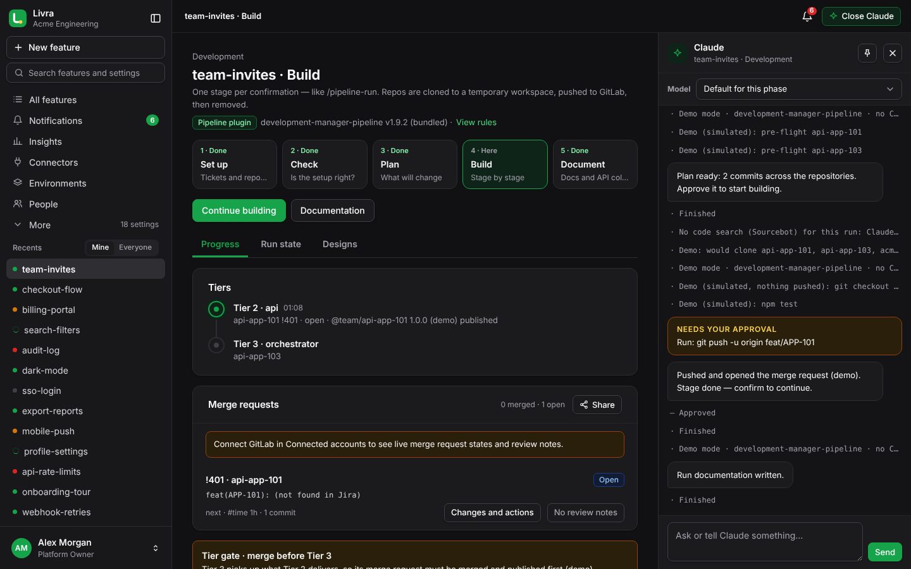Image resolution: width=911 pixels, height=569 pixels.
Task: Select the Check stage card
Action: (x=325, y=164)
